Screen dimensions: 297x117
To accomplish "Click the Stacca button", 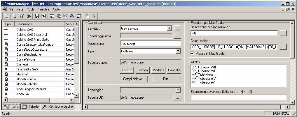I will (x=143, y=70).
